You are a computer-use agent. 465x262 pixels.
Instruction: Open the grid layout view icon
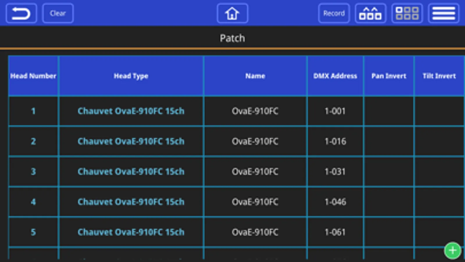pyautogui.click(x=407, y=13)
